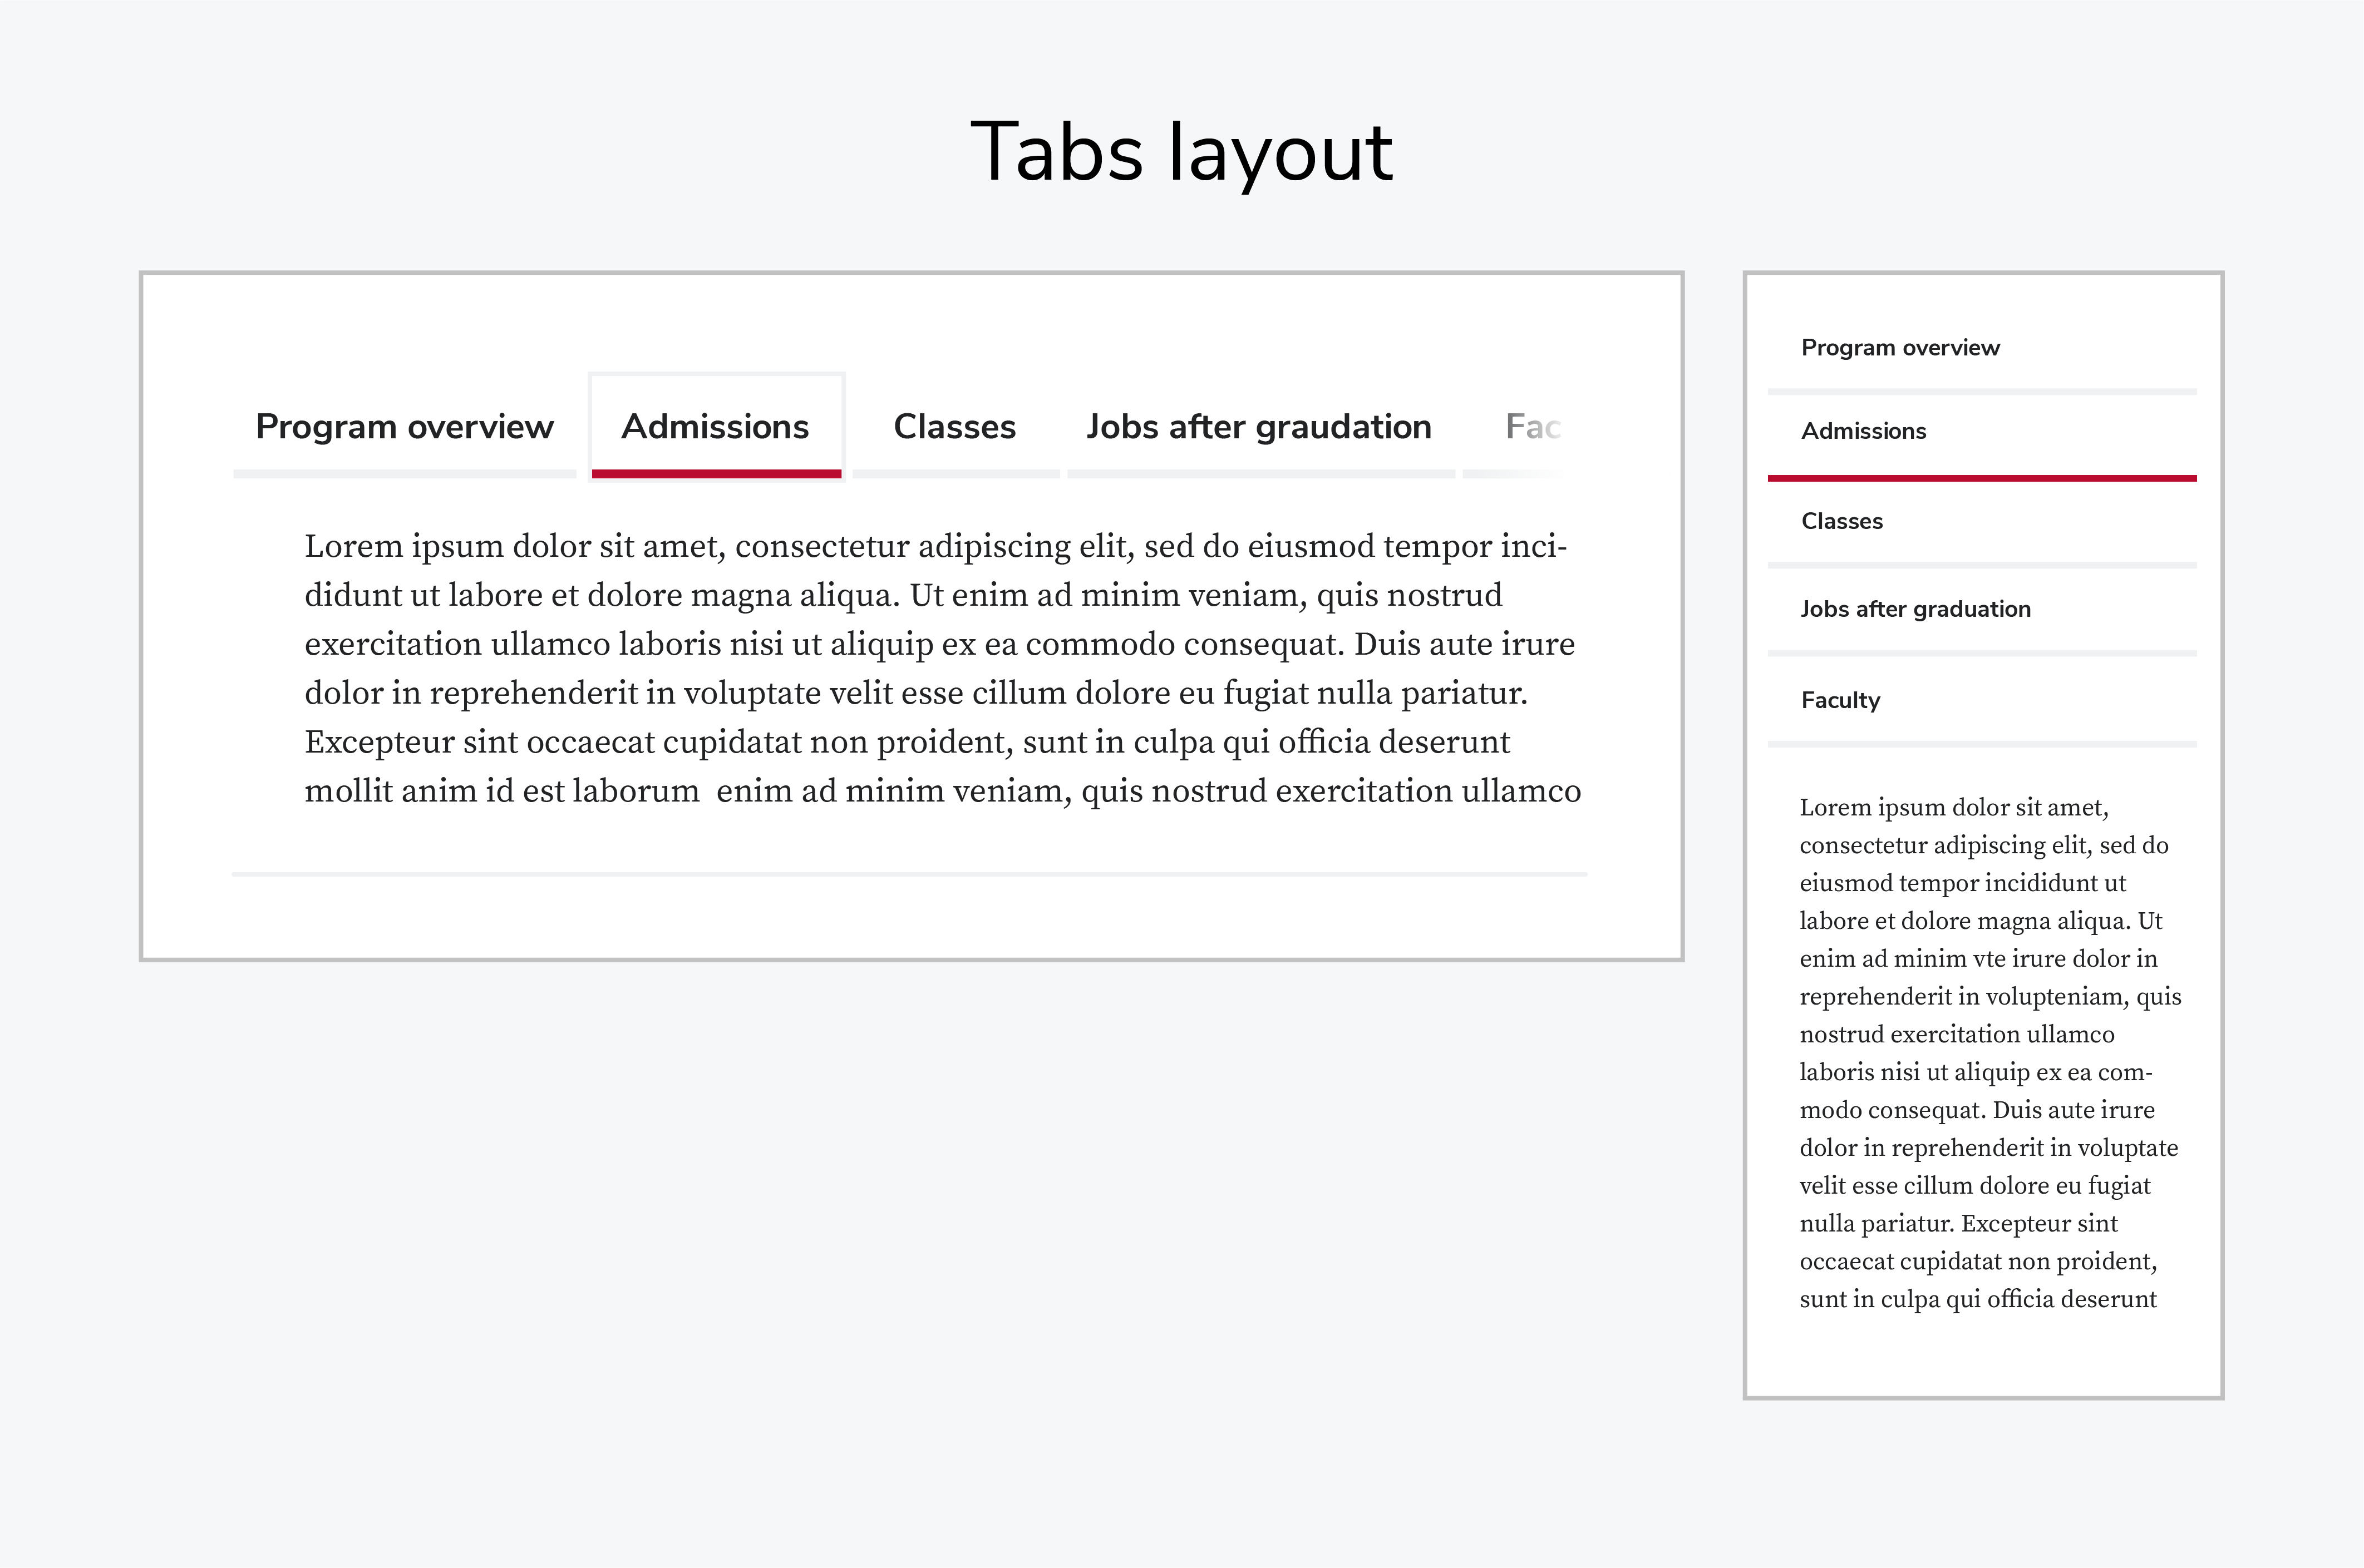Select the Lorem ipsum paragraph text
2364x1568 pixels.
point(930,667)
